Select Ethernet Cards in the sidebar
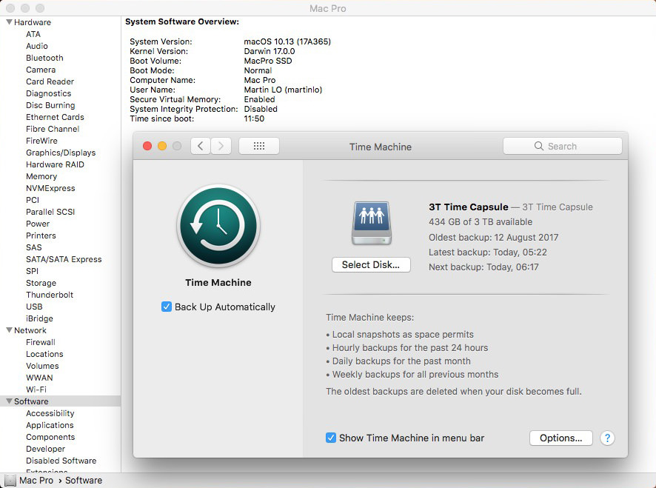The image size is (656, 488). coord(55,117)
